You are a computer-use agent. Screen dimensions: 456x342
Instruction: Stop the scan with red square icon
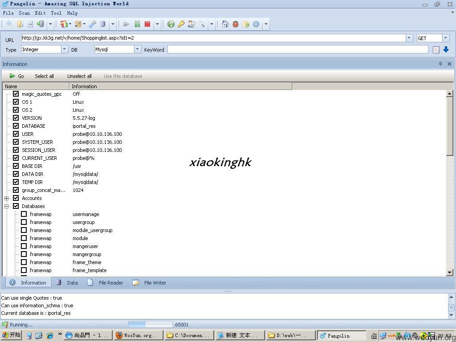(x=147, y=24)
